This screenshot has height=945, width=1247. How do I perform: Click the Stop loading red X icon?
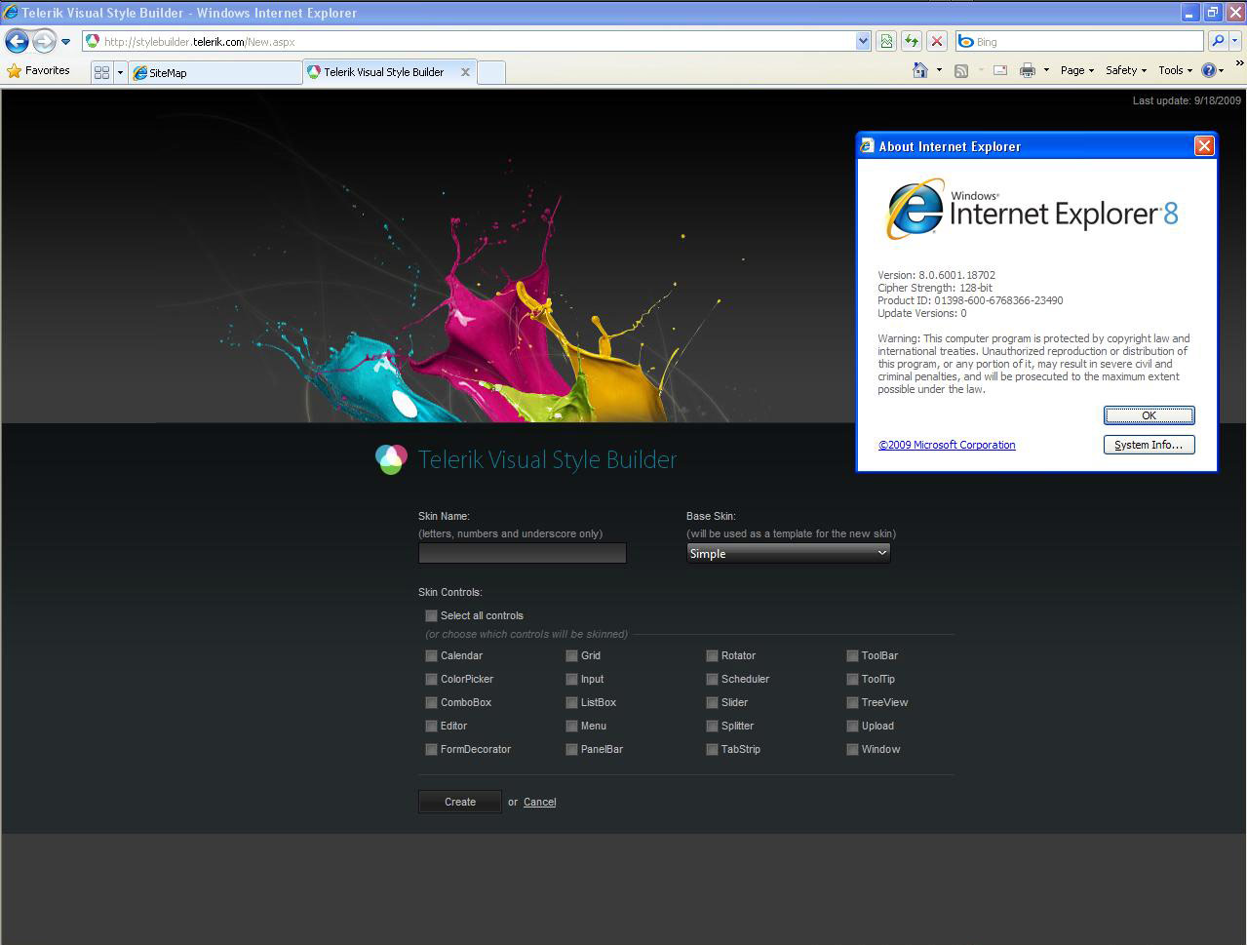937,41
